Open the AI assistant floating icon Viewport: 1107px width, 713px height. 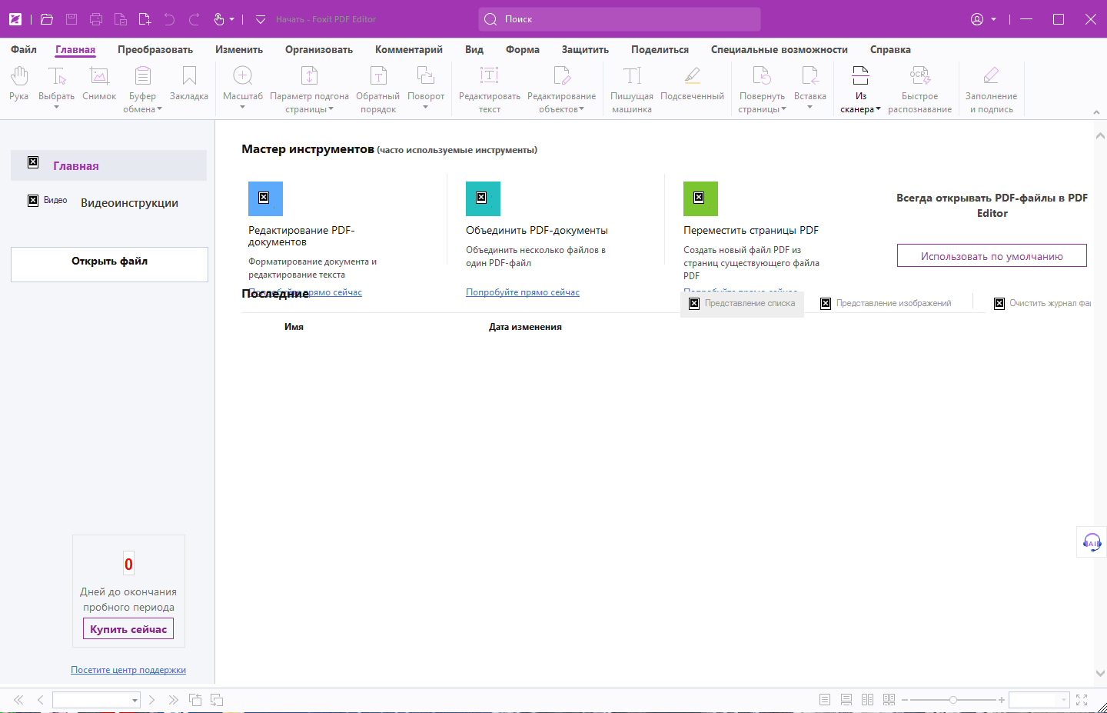pos(1092,542)
